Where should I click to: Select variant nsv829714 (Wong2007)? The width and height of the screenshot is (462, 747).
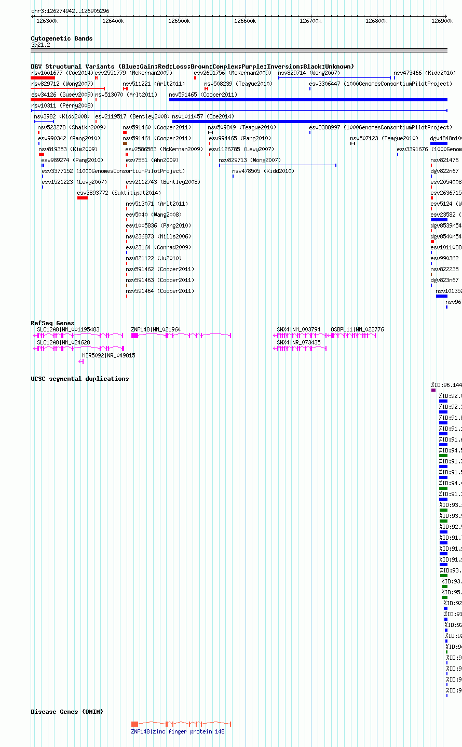(x=309, y=73)
